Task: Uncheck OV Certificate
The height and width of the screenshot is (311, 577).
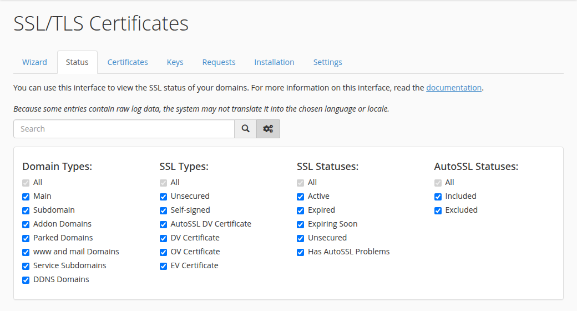Action: point(163,253)
